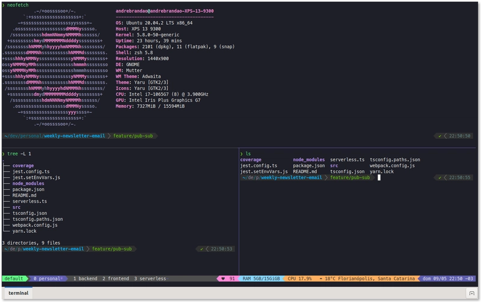The image size is (481, 302).
Task: Click 'webpack.config.js' in the ls output
Action: click(x=392, y=165)
